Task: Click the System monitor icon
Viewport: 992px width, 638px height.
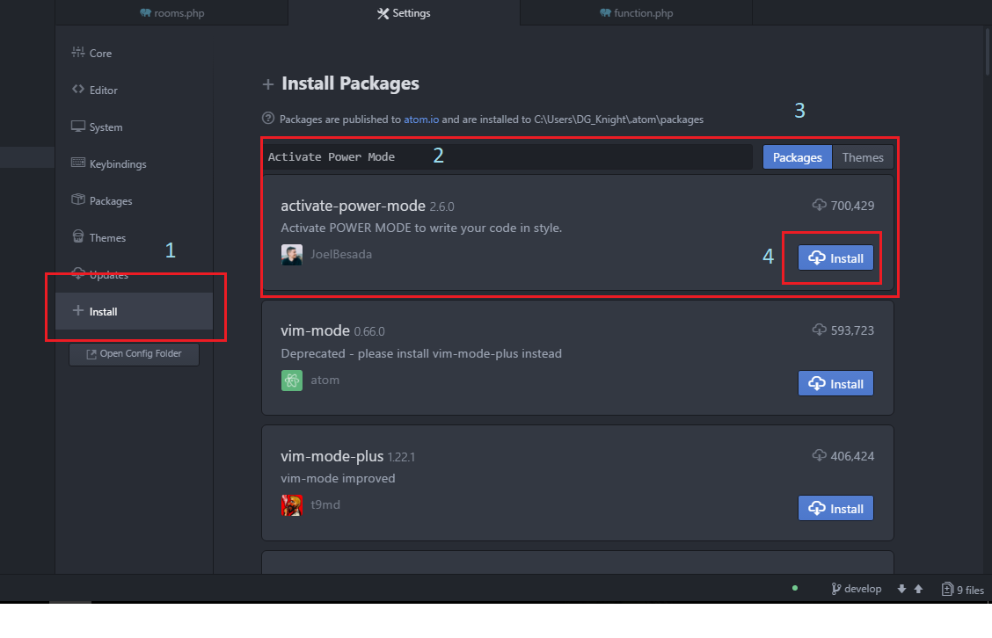Action: tap(77, 127)
